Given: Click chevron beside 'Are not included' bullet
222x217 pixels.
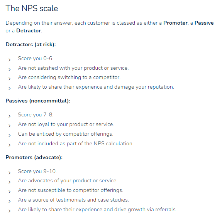Looking at the screenshot, I should 10,145.
